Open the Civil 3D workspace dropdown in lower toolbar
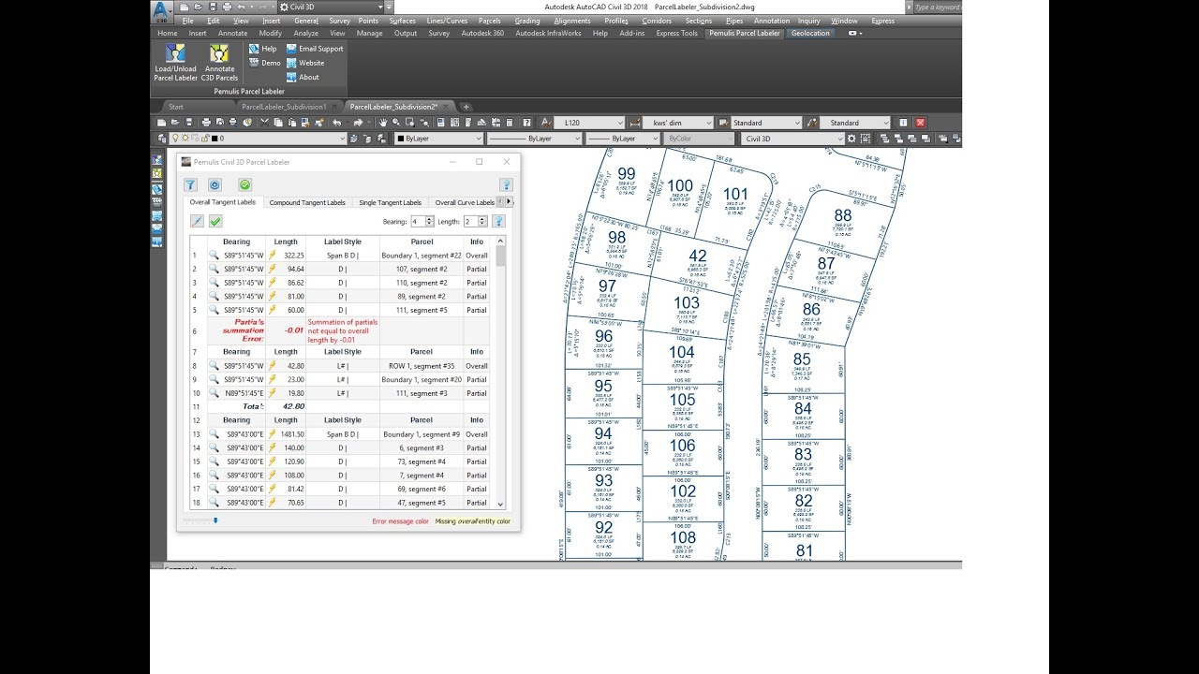Viewport: 1199px width, 674px height. 792,139
